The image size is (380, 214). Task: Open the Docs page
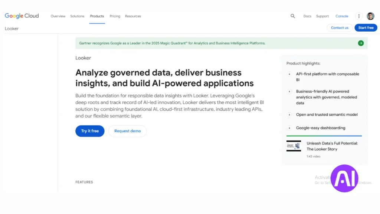307,16
